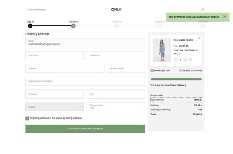Click the ONLY brand logo
This screenshot has height=154, width=233.
[x=116, y=9]
